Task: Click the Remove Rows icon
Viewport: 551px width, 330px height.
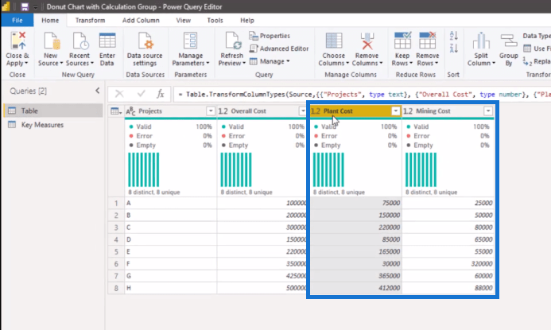Action: (x=427, y=40)
